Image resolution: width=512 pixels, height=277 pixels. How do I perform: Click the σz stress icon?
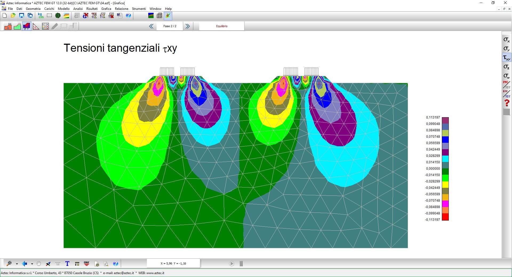(x=506, y=67)
